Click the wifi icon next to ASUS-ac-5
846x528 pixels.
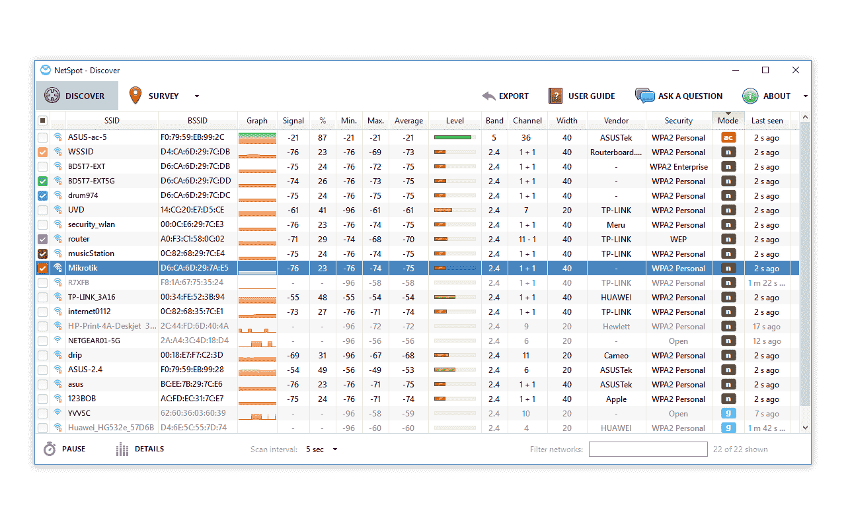[x=58, y=137]
